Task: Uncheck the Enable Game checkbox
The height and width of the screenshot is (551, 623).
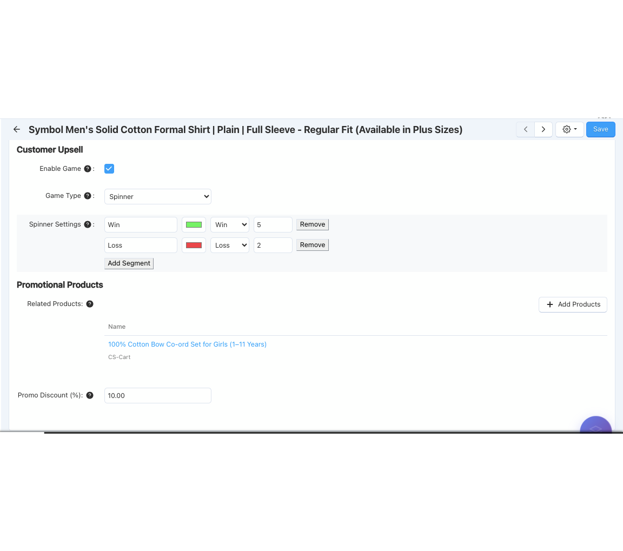Action: tap(109, 169)
